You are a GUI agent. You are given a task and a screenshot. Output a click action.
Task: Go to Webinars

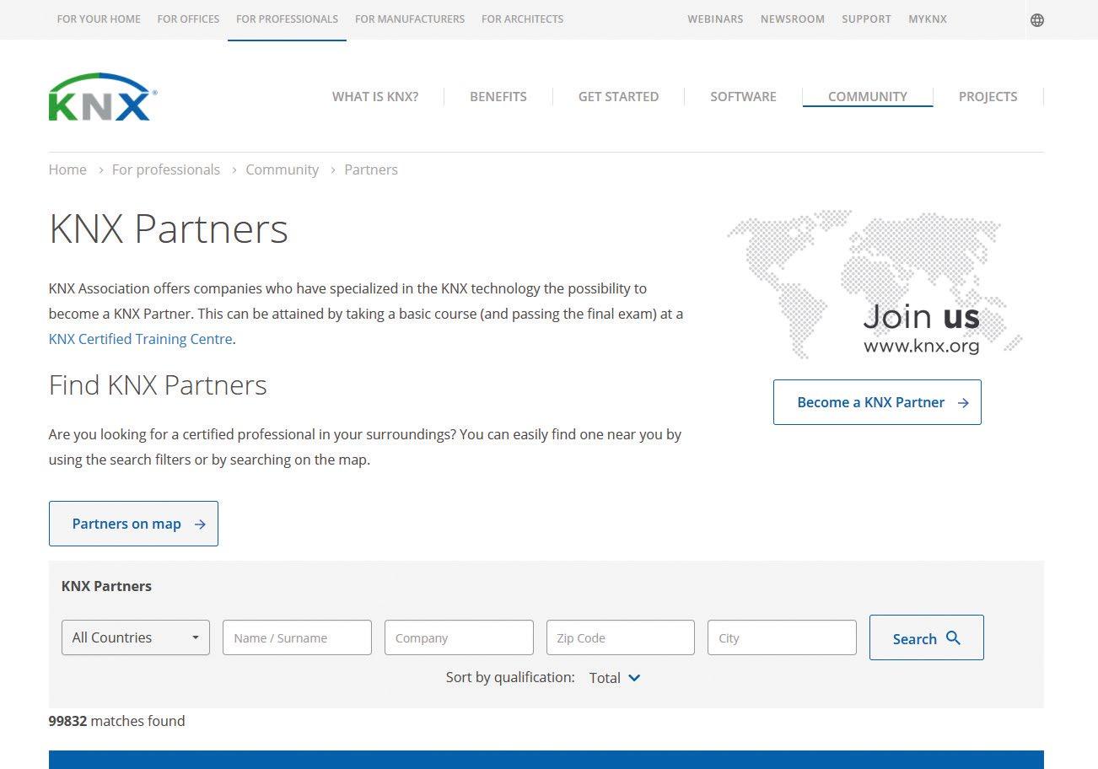(x=715, y=19)
